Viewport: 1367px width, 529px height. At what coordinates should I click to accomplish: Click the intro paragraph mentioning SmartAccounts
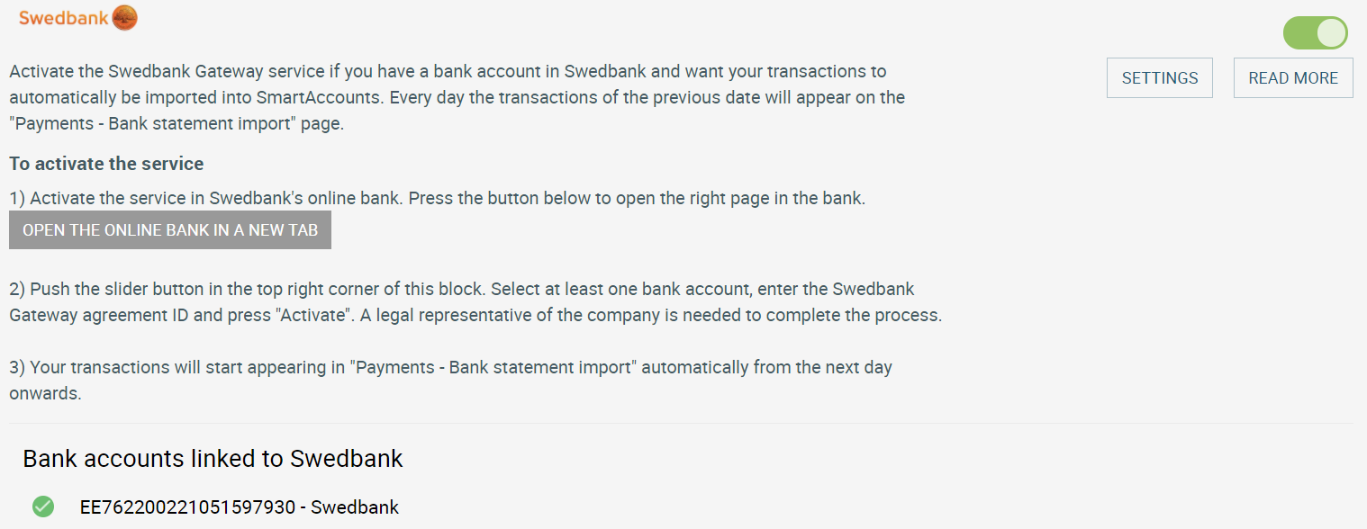(457, 97)
